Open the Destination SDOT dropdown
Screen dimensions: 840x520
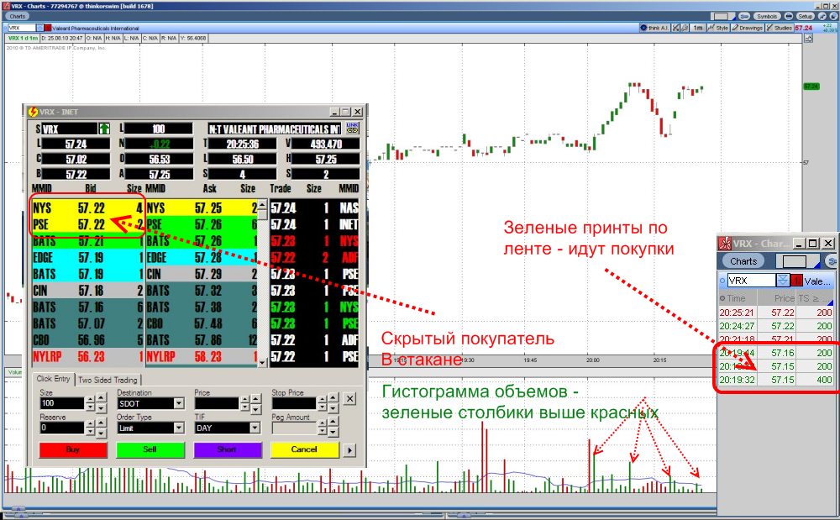click(x=179, y=403)
